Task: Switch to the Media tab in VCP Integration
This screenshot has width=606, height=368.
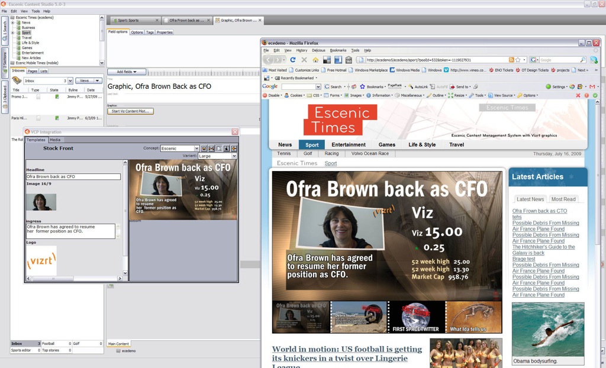Action: 55,140
